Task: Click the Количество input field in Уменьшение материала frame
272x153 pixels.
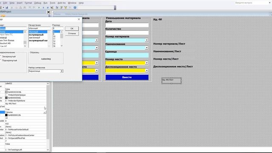Action: point(127,33)
